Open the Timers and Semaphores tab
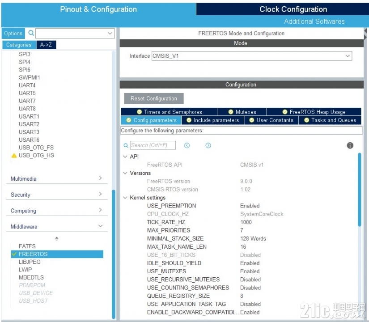 170,112
